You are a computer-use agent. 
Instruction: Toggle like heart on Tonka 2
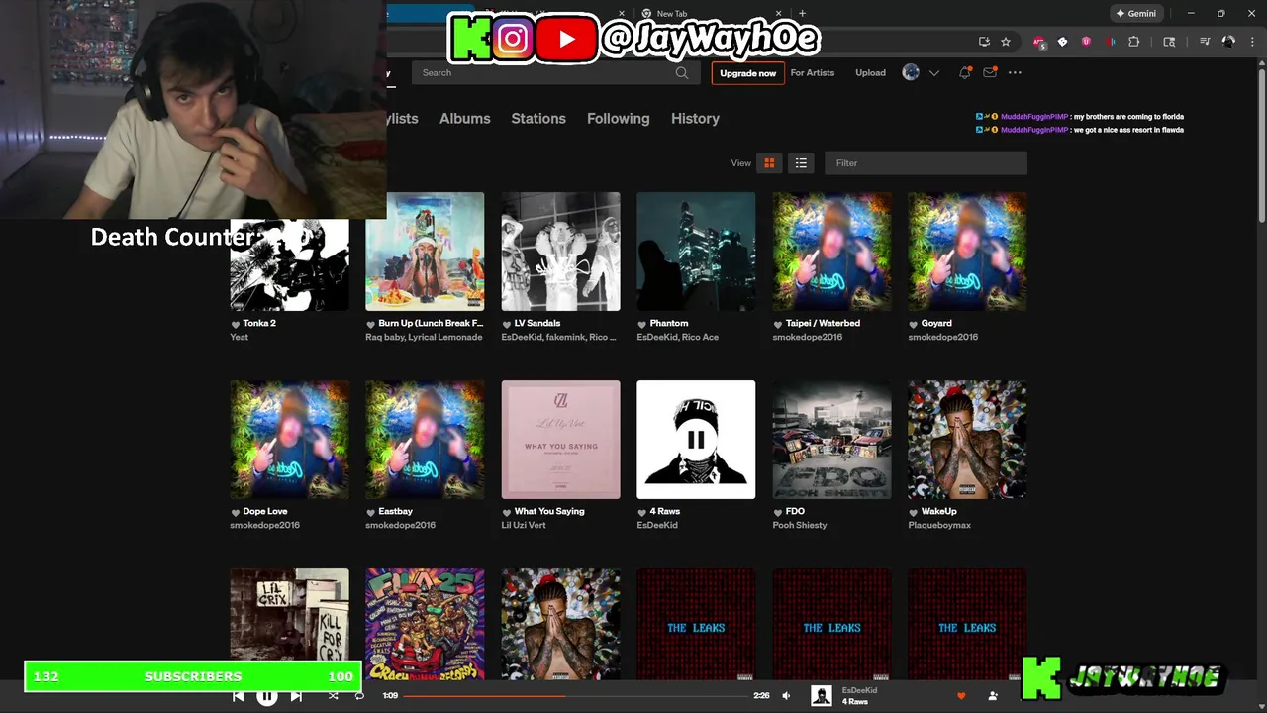[x=236, y=324]
